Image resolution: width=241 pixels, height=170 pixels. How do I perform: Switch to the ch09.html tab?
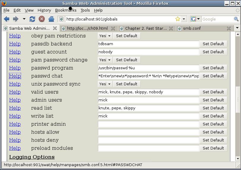click(87, 29)
